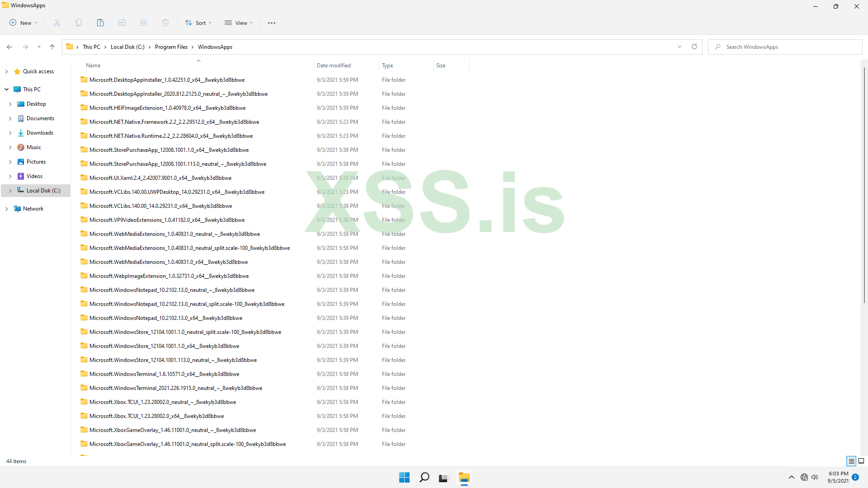Open the See more ellipsis menu
The height and width of the screenshot is (488, 868).
(x=271, y=23)
